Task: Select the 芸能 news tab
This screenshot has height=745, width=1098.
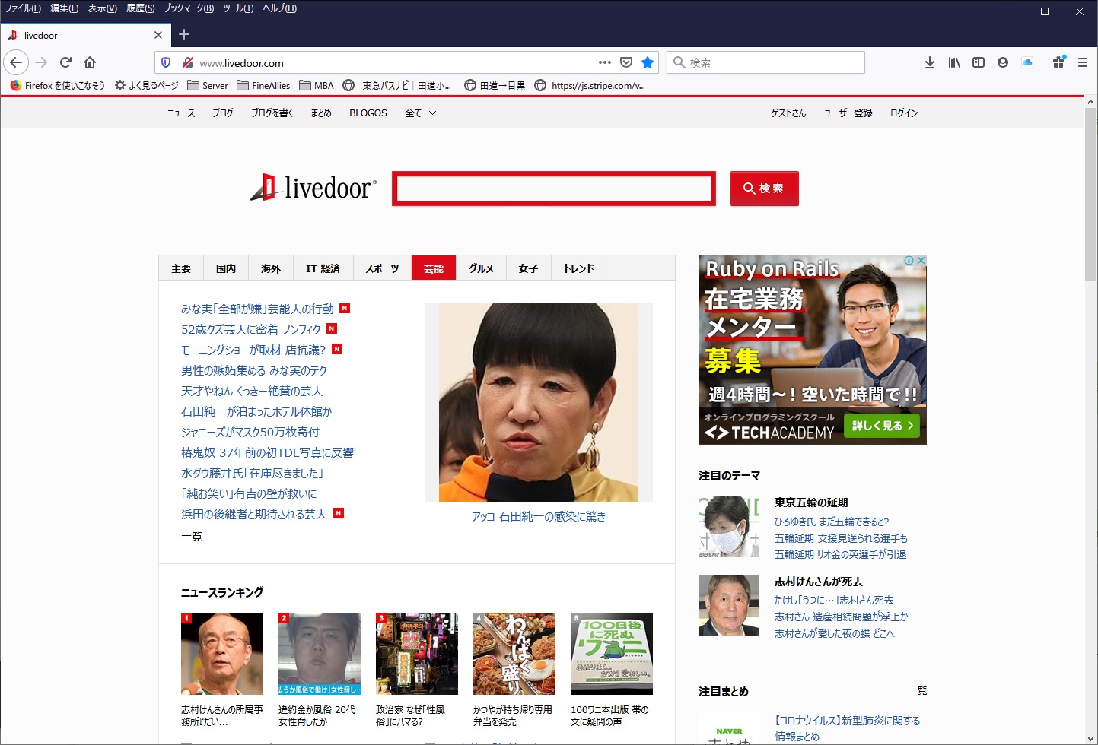Action: pos(434,268)
